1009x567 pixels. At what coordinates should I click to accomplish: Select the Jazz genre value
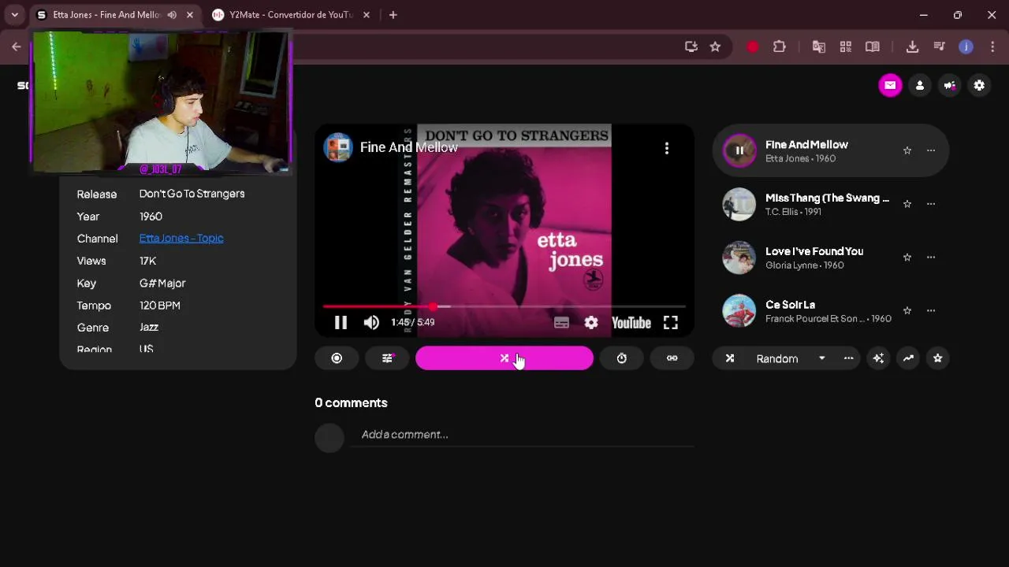click(149, 327)
